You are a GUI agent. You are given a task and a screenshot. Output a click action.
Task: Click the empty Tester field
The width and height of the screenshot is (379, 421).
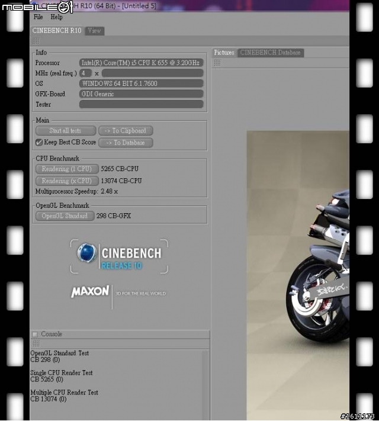(x=142, y=104)
